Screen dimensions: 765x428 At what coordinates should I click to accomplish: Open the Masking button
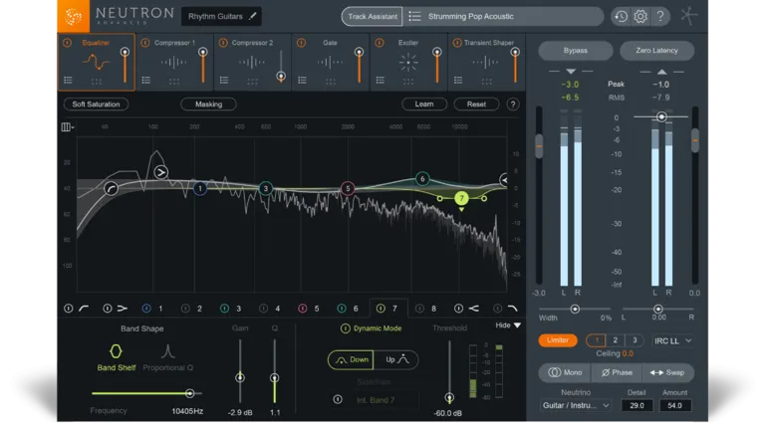pos(208,105)
